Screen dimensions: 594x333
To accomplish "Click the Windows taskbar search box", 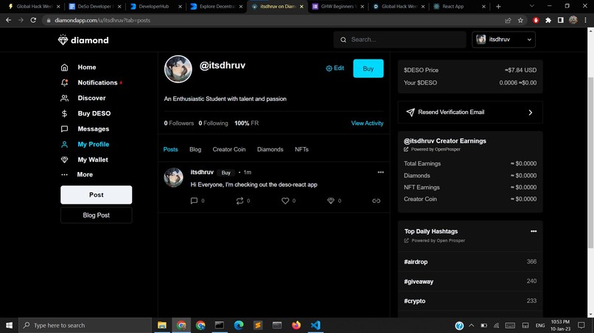I will 85,325.
